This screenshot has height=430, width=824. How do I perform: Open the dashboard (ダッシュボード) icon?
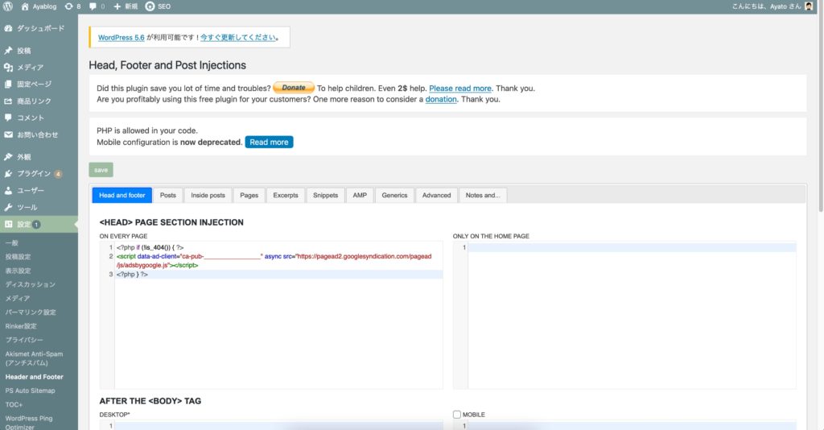coord(8,28)
